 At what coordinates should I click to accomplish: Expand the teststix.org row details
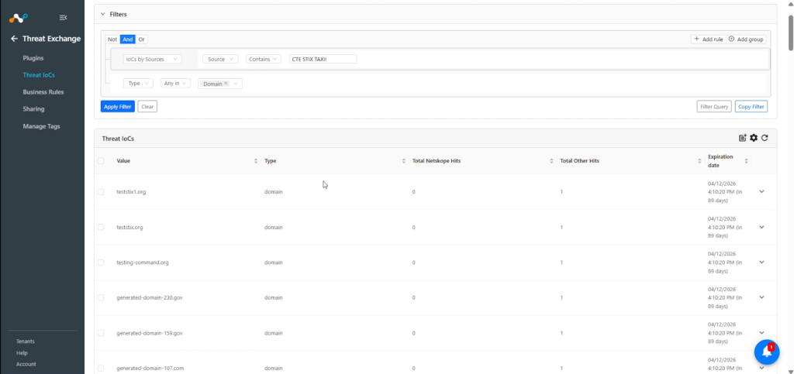pos(761,227)
